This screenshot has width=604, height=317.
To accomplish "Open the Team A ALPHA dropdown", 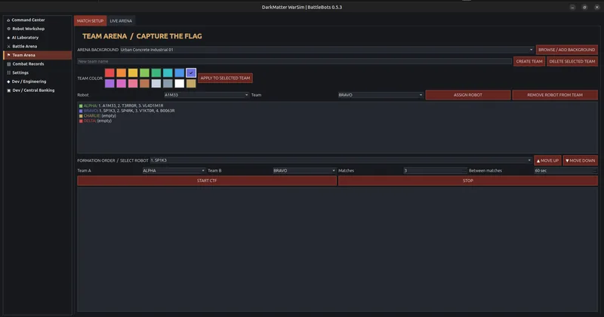I will click(174, 171).
